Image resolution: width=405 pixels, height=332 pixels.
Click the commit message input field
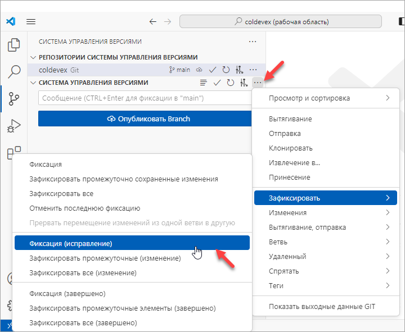[x=143, y=98]
